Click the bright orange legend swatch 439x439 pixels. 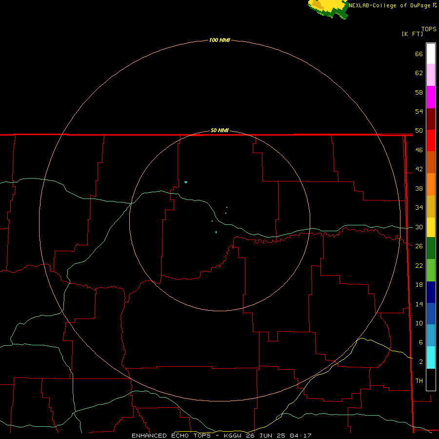tap(431, 184)
